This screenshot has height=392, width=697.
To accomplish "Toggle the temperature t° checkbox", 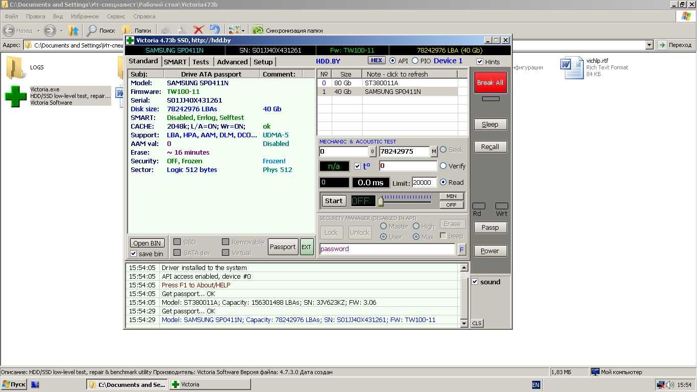I will 357,166.
